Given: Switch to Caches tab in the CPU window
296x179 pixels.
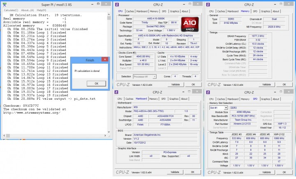Looking at the screenshot, I should 130,11.
